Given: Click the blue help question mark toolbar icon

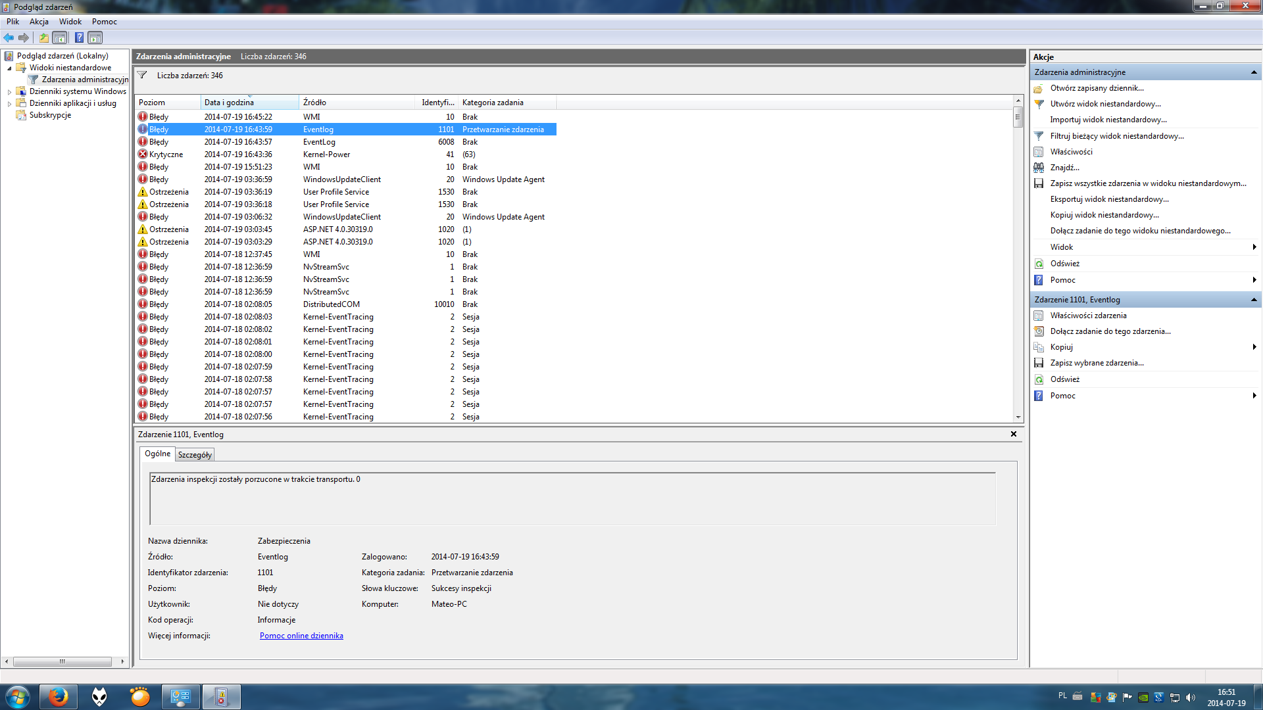Looking at the screenshot, I should [79, 37].
